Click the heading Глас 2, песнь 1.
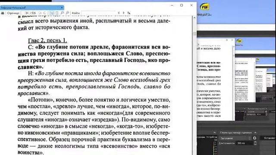276x155 pixels. [x=47, y=40]
